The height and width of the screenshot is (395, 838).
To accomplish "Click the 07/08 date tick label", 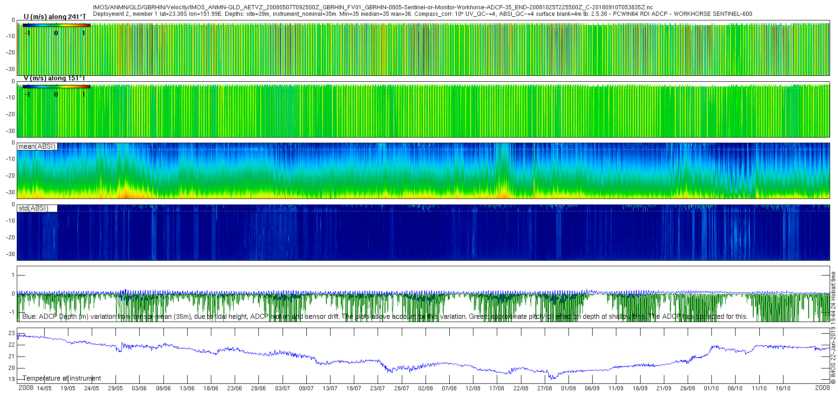I will (x=449, y=388).
